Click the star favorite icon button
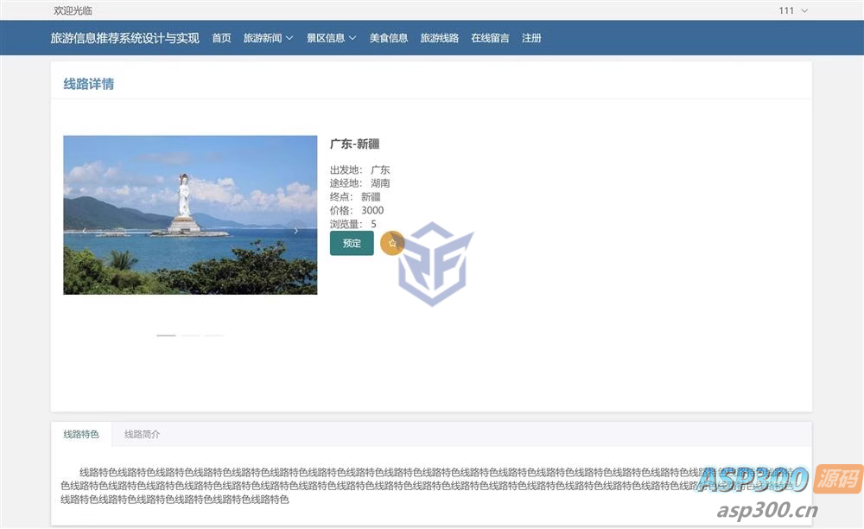Image resolution: width=864 pixels, height=529 pixels. click(x=392, y=243)
